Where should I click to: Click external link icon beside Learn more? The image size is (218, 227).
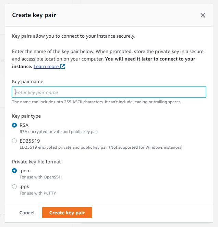coord(63,66)
